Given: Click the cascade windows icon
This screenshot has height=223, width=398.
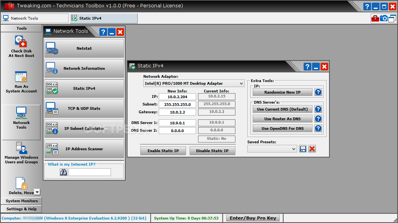Looking at the screenshot, I should pos(392,18).
